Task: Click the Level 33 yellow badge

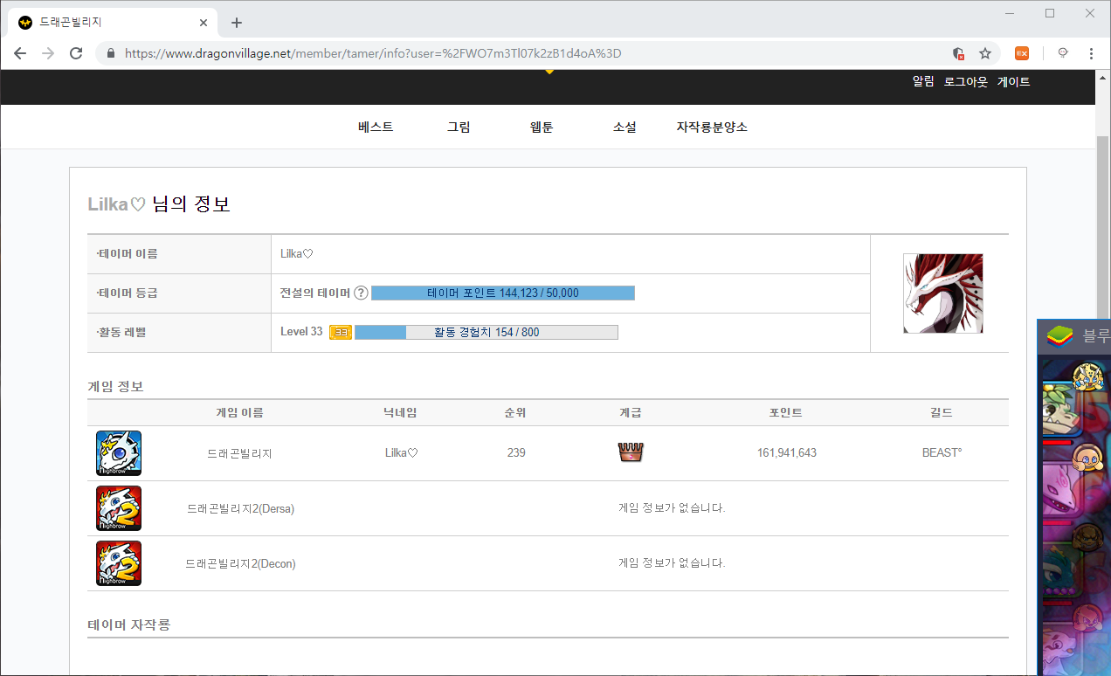Action: (x=340, y=332)
